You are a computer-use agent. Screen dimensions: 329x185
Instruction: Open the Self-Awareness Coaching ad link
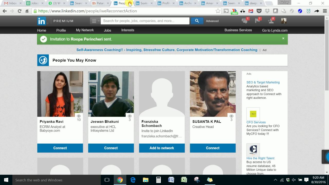[x=167, y=50]
